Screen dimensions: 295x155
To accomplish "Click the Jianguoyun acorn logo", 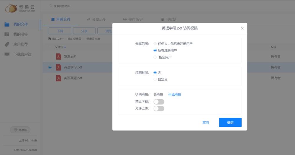I will click(11, 8).
